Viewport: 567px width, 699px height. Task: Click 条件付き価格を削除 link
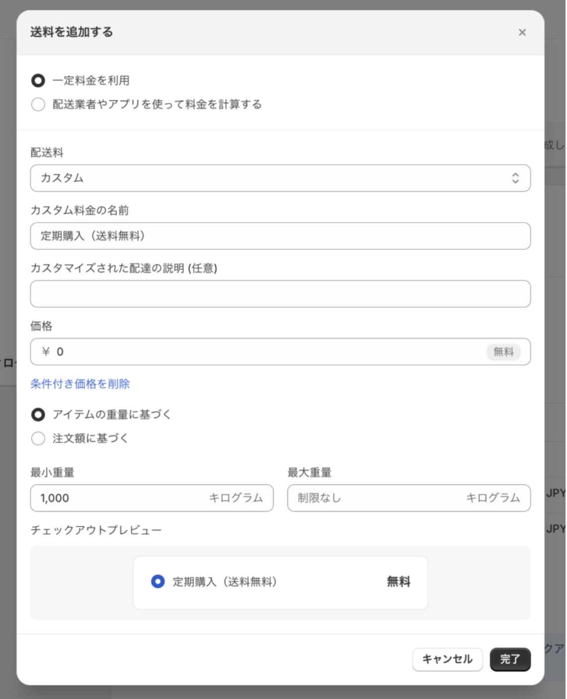click(x=80, y=384)
